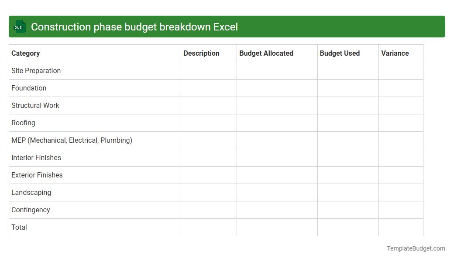Open the TemplateBudget.com link

click(x=416, y=248)
